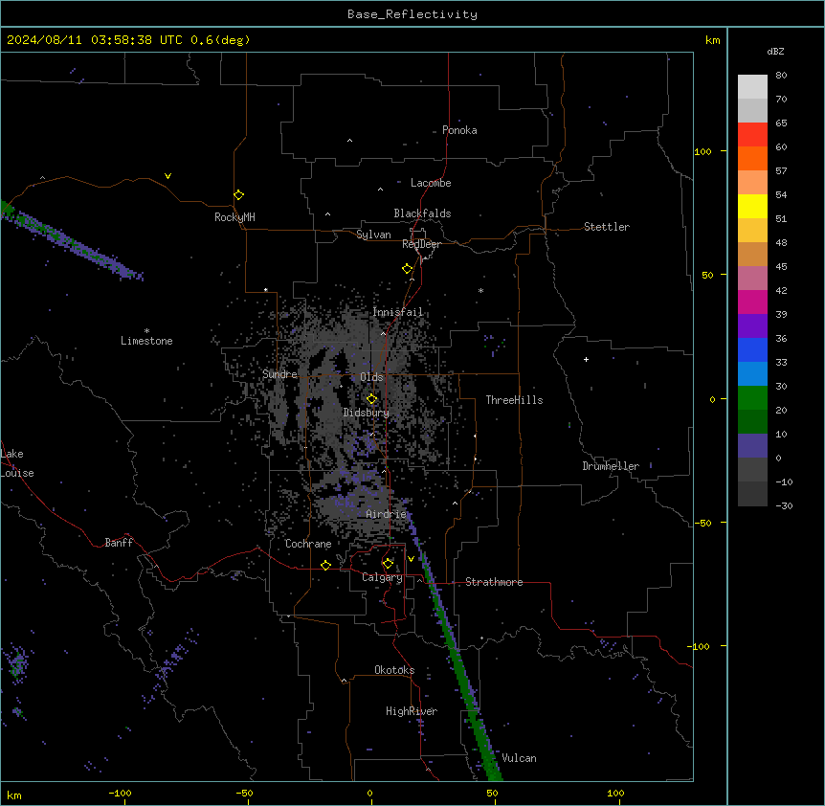Click the yellow marker below Cochrane label
The height and width of the screenshot is (806, 825).
coord(325,565)
